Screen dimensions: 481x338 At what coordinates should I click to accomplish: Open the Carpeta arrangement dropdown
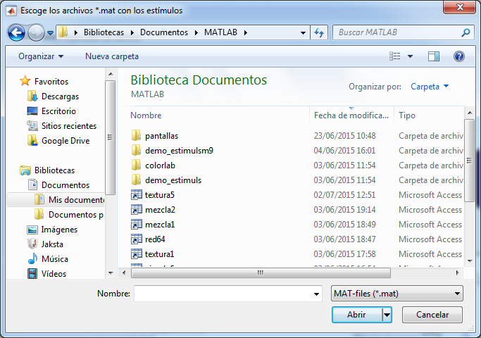point(430,87)
